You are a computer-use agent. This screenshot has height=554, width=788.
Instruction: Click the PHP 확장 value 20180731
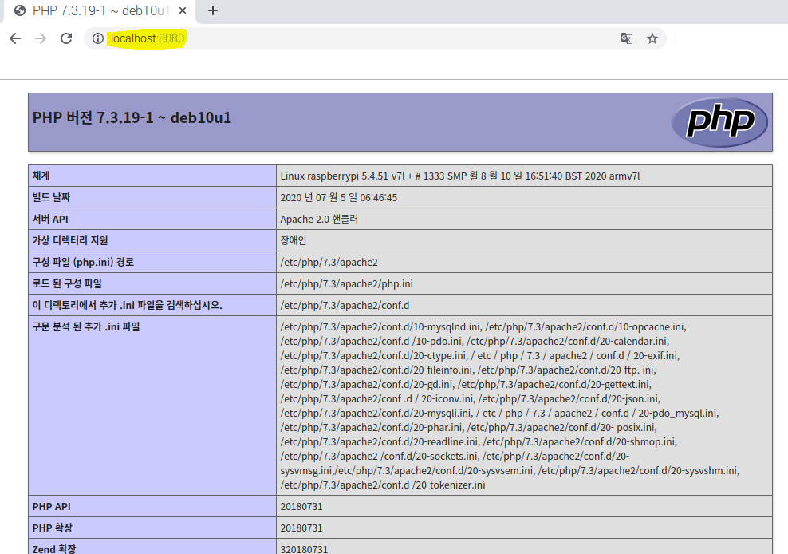point(301,528)
